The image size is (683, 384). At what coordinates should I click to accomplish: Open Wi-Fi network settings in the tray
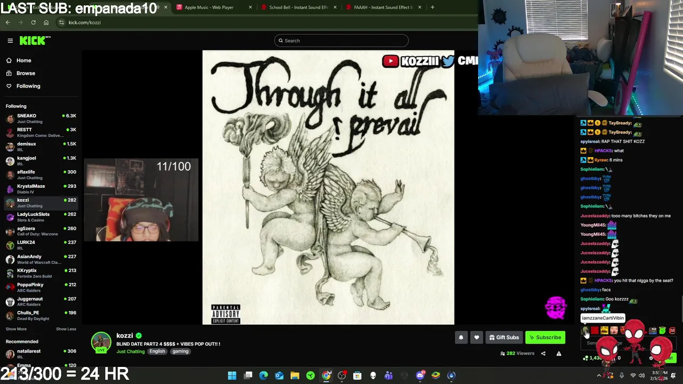(633, 375)
